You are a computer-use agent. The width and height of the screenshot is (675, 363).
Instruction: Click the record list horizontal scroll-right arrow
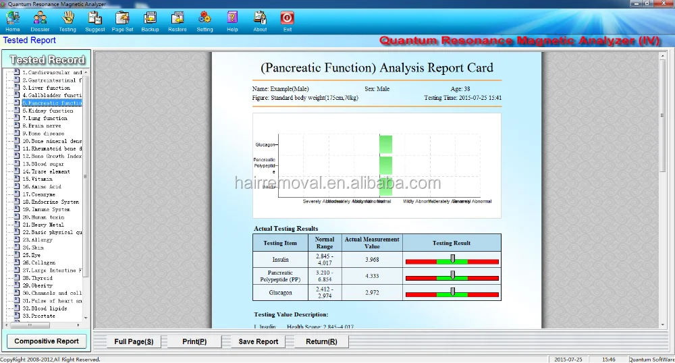pyautogui.click(x=78, y=325)
